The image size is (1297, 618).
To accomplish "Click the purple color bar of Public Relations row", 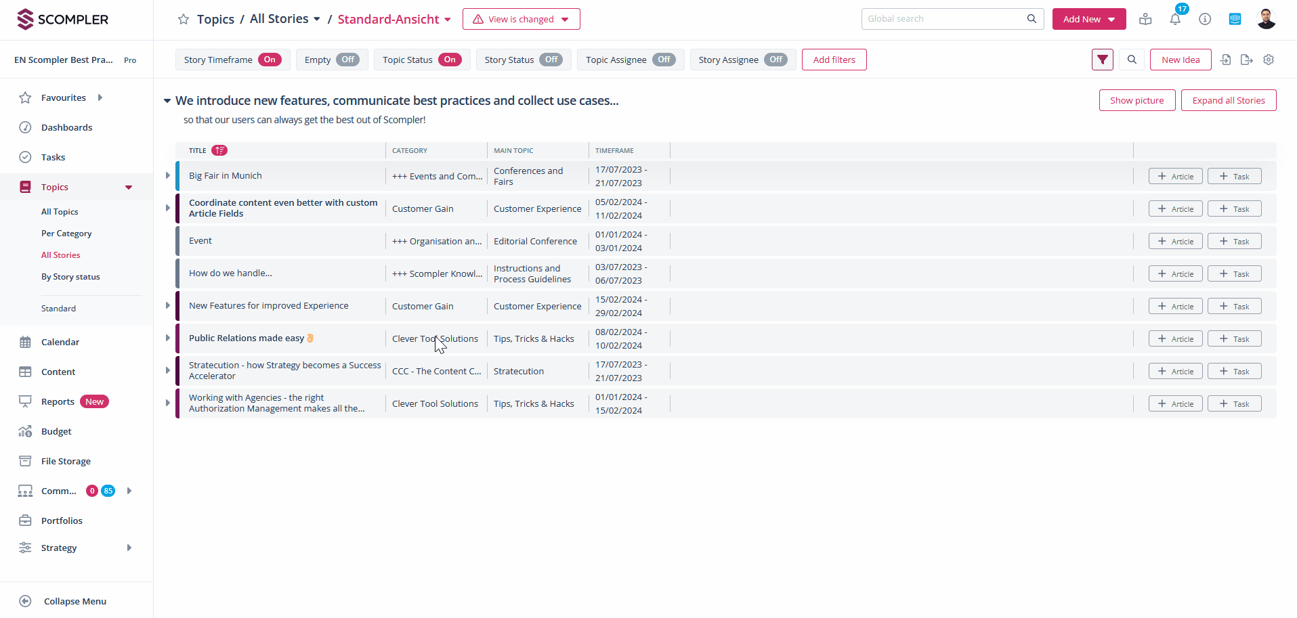I will (177, 338).
